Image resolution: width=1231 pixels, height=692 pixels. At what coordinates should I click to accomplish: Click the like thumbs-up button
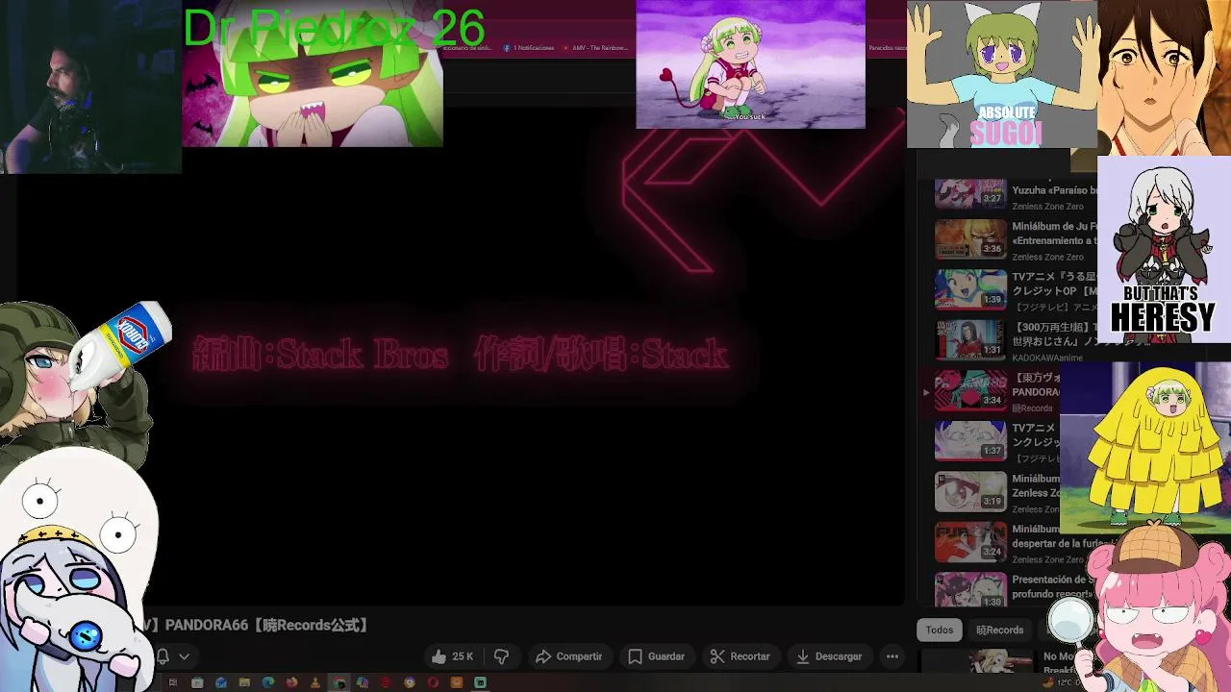click(x=451, y=656)
